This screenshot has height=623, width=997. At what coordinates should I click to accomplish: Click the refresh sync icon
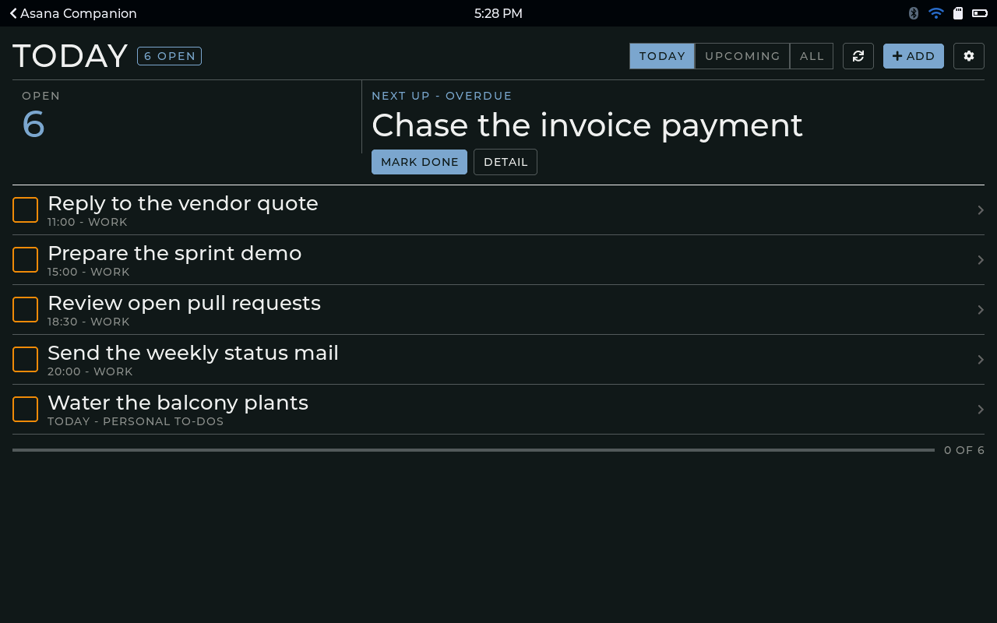858,56
